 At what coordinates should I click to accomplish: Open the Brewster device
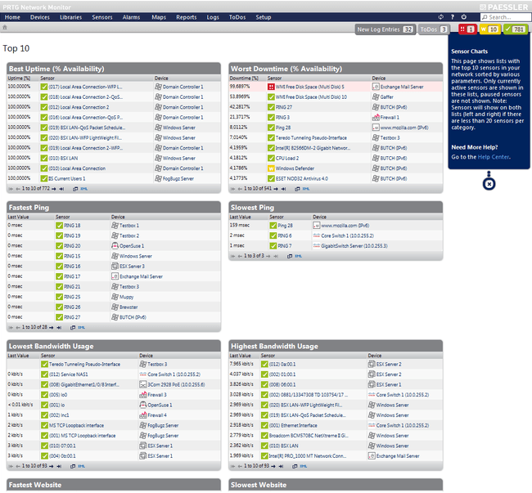[x=128, y=307]
